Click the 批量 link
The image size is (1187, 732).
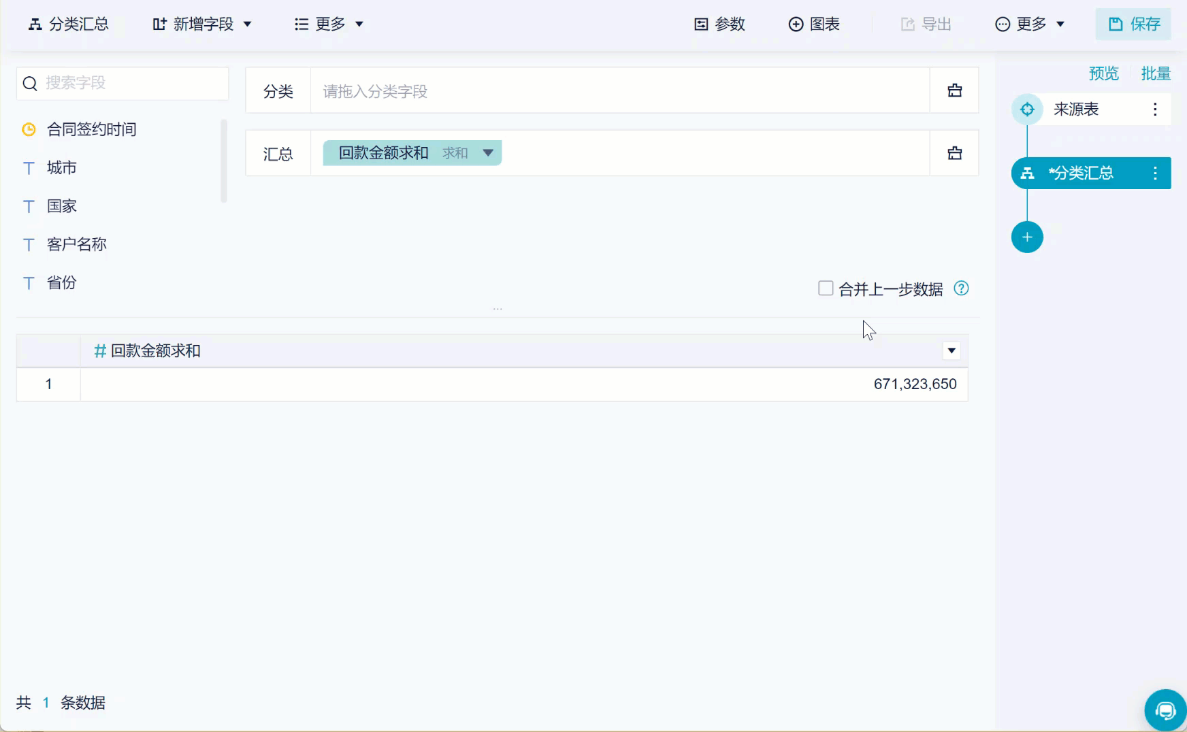point(1156,73)
